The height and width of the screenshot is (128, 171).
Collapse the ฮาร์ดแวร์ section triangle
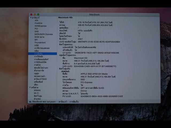coord(31,18)
